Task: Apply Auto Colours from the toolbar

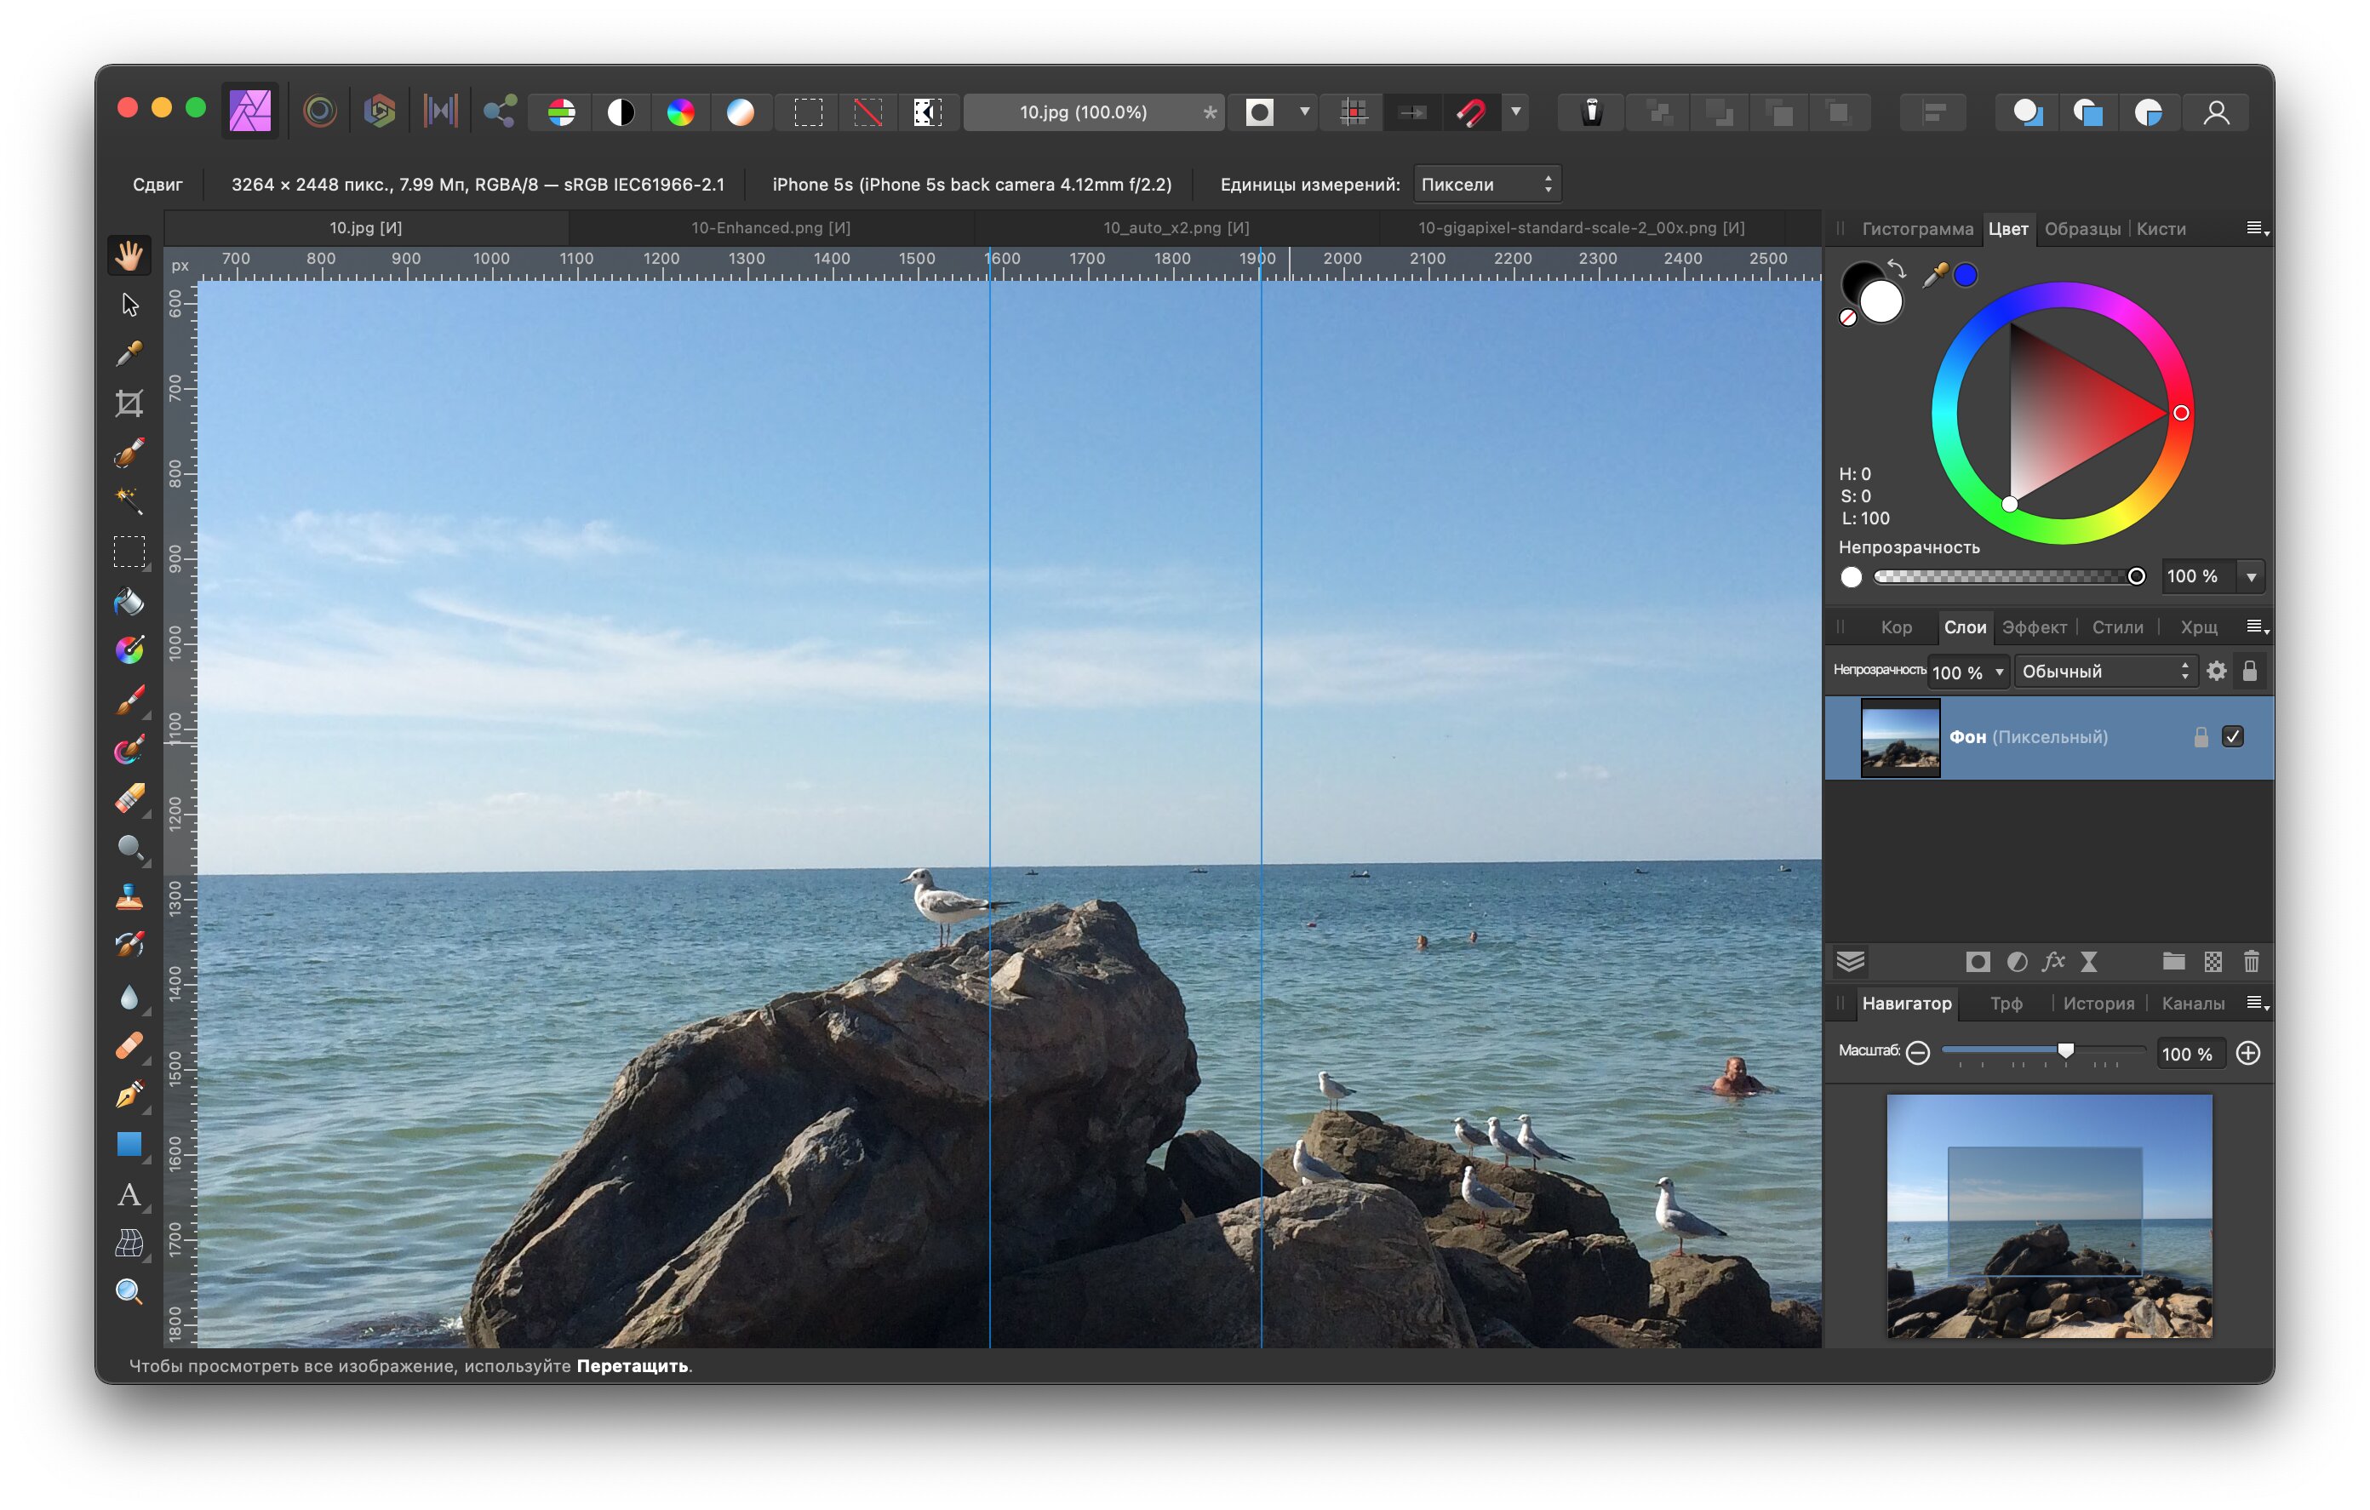Action: [680, 112]
